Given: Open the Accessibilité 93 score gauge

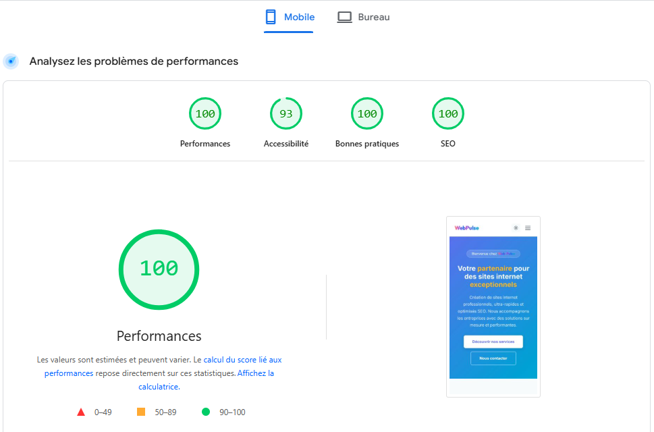Looking at the screenshot, I should click(x=286, y=113).
